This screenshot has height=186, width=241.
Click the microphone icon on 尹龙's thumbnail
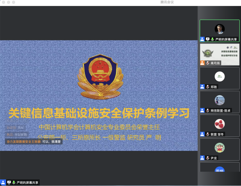click(x=207, y=158)
